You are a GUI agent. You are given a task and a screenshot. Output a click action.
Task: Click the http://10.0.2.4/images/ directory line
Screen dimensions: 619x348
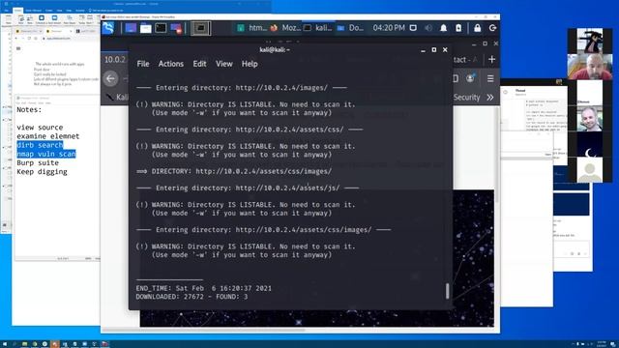pos(242,88)
